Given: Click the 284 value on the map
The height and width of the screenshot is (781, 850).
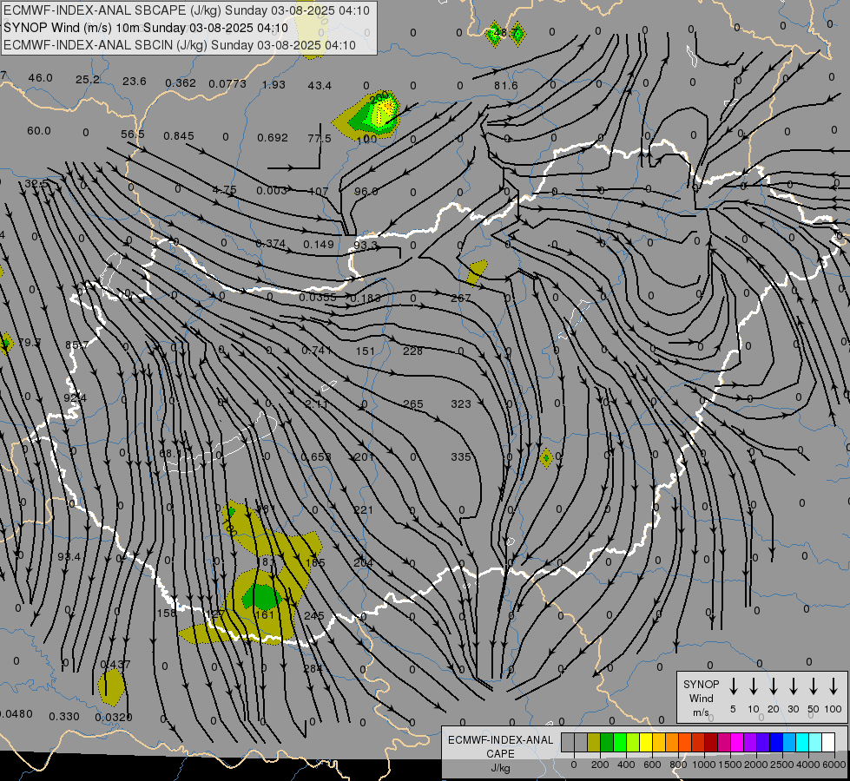Looking at the screenshot, I should click(313, 668).
